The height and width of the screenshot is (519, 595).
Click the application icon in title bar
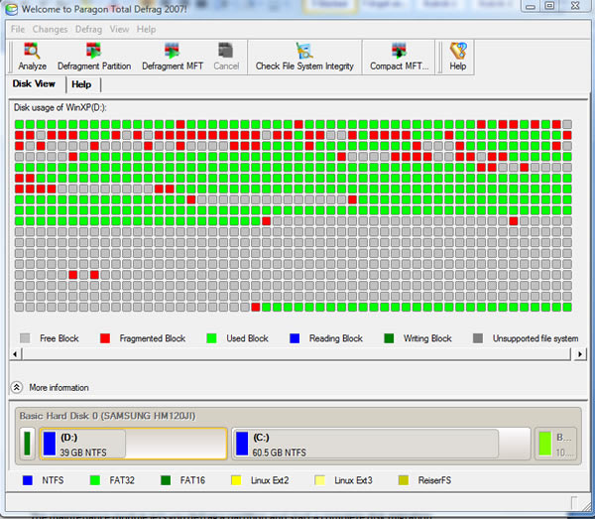point(11,9)
